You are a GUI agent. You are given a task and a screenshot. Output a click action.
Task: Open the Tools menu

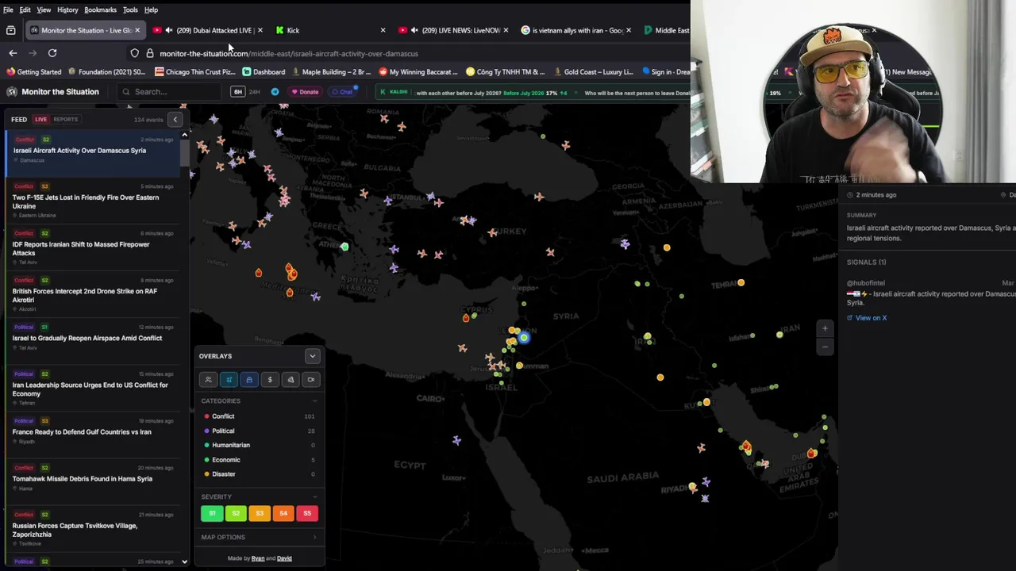(130, 10)
